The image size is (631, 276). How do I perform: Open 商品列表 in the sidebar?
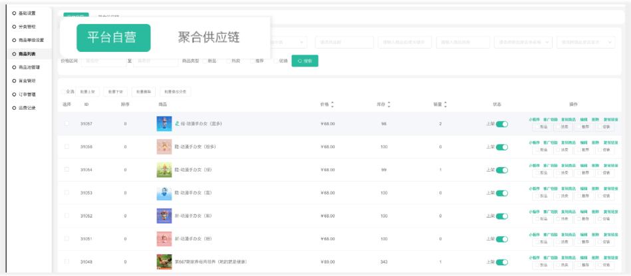pyautogui.click(x=27, y=54)
